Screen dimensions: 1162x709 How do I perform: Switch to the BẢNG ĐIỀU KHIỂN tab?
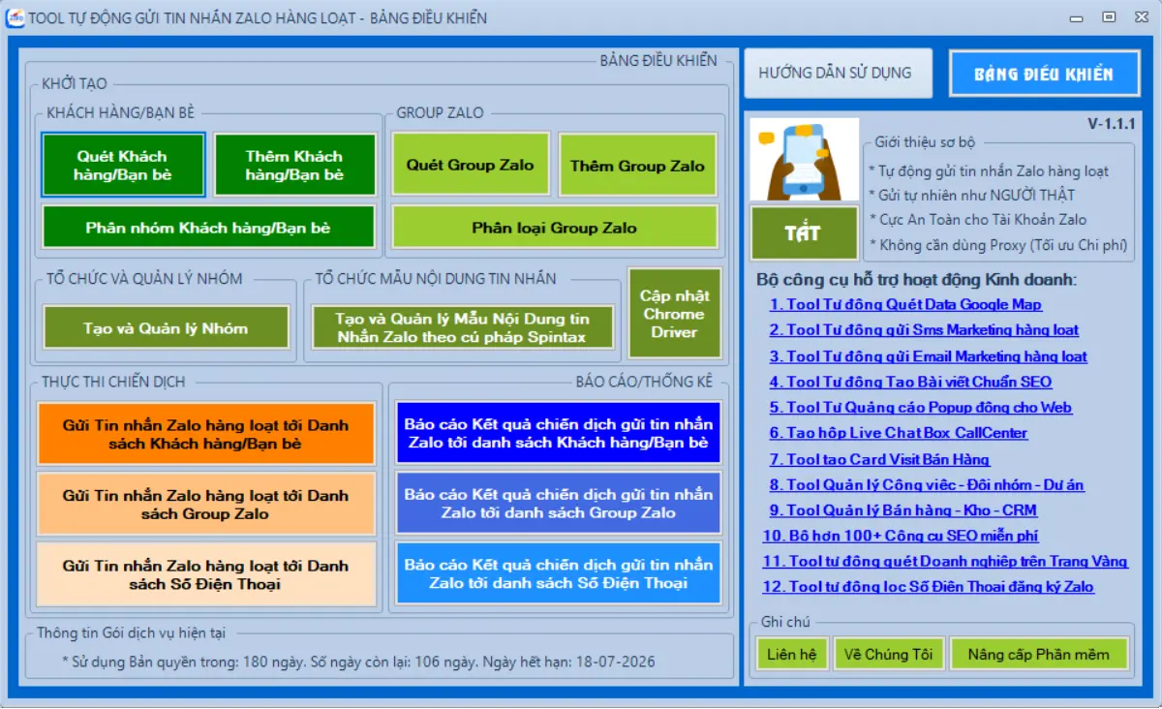click(1043, 74)
